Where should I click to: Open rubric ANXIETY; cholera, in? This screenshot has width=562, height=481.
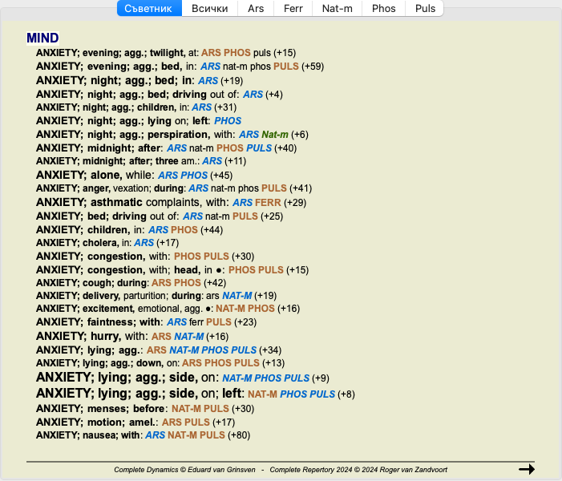(x=83, y=242)
